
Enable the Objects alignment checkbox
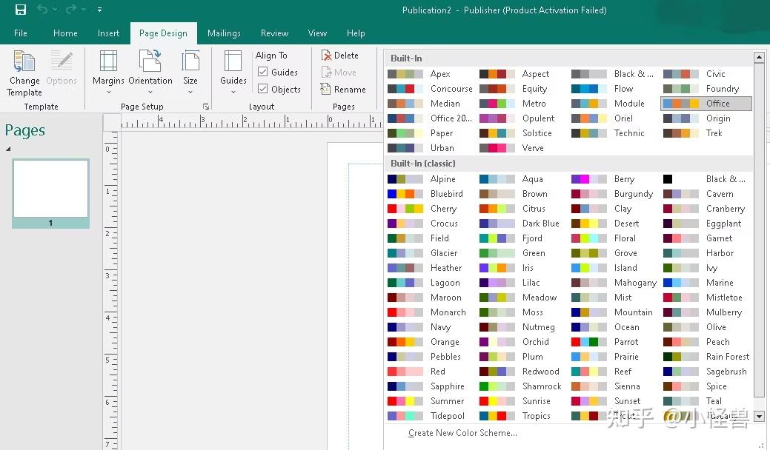point(264,89)
